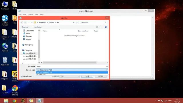Launch Google Chrome desktop shortcut
Screen dimensions: 183x103
click(x=15, y=90)
